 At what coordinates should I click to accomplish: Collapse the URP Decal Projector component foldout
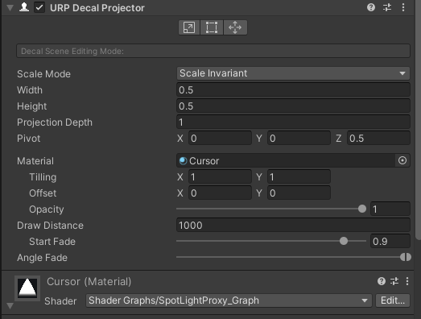point(10,8)
